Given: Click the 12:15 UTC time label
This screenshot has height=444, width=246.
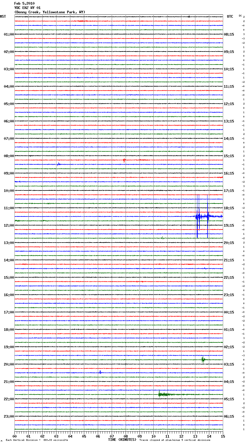Looking at the screenshot, I should (229, 104).
